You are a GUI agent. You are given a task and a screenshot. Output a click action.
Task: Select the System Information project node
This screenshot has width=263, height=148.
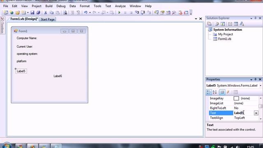pos(227,30)
